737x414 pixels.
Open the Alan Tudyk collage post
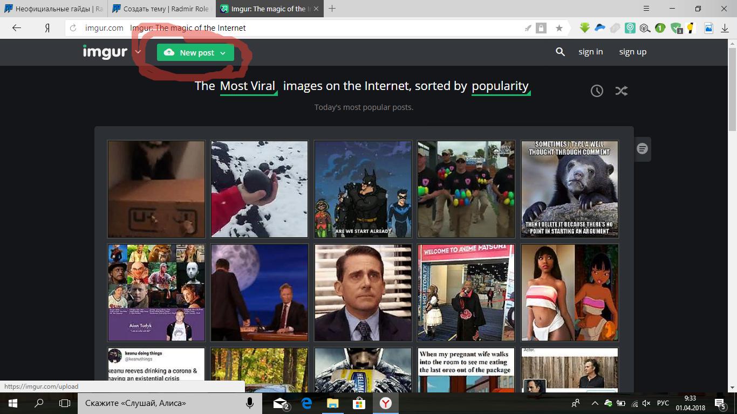coord(156,293)
